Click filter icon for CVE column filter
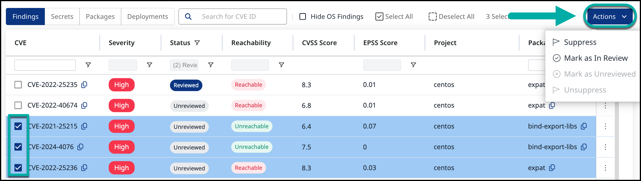This screenshot has width=641, height=181. point(88,65)
